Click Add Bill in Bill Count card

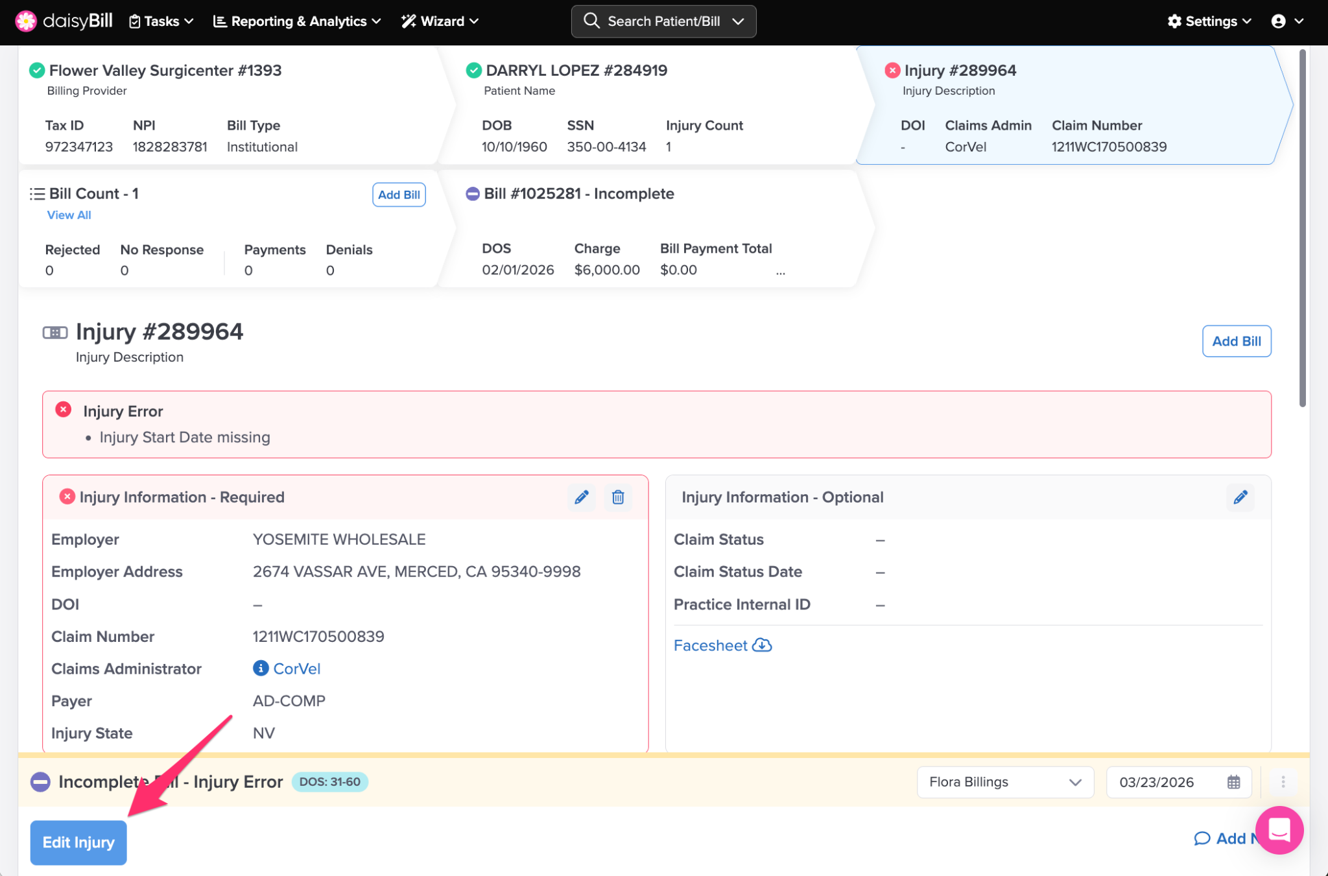pyautogui.click(x=398, y=195)
